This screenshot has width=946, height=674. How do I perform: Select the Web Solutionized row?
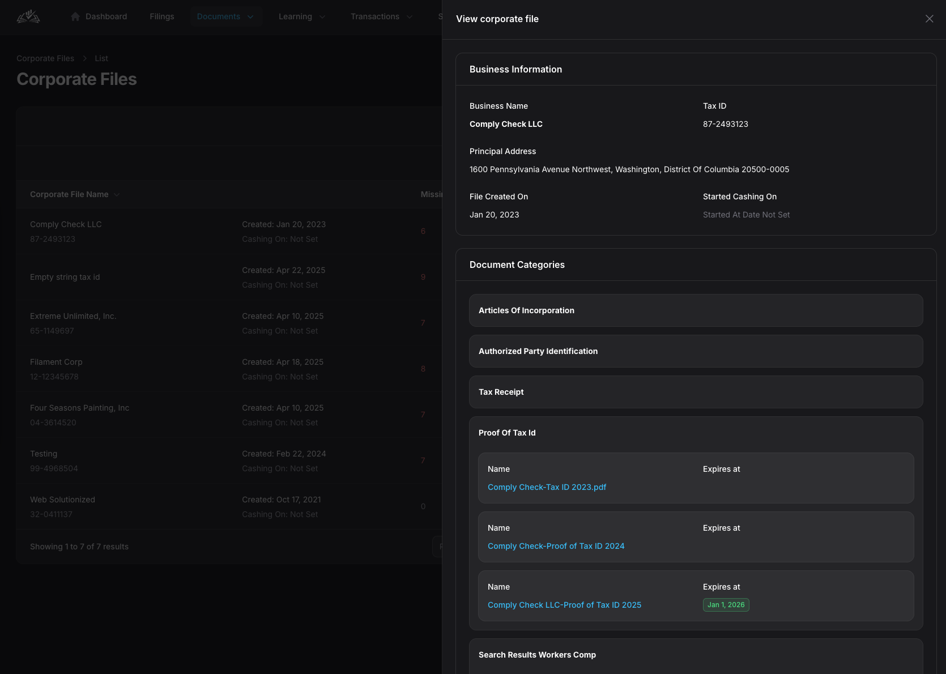(229, 506)
